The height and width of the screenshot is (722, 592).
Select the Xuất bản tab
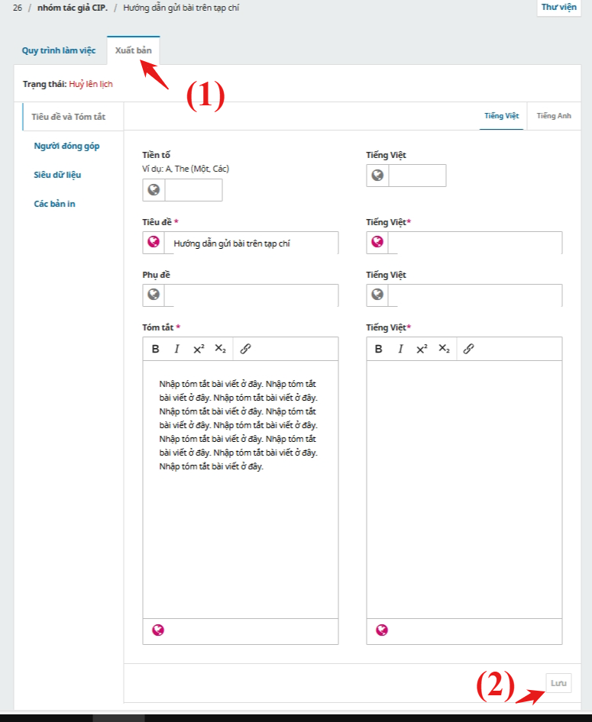[133, 50]
